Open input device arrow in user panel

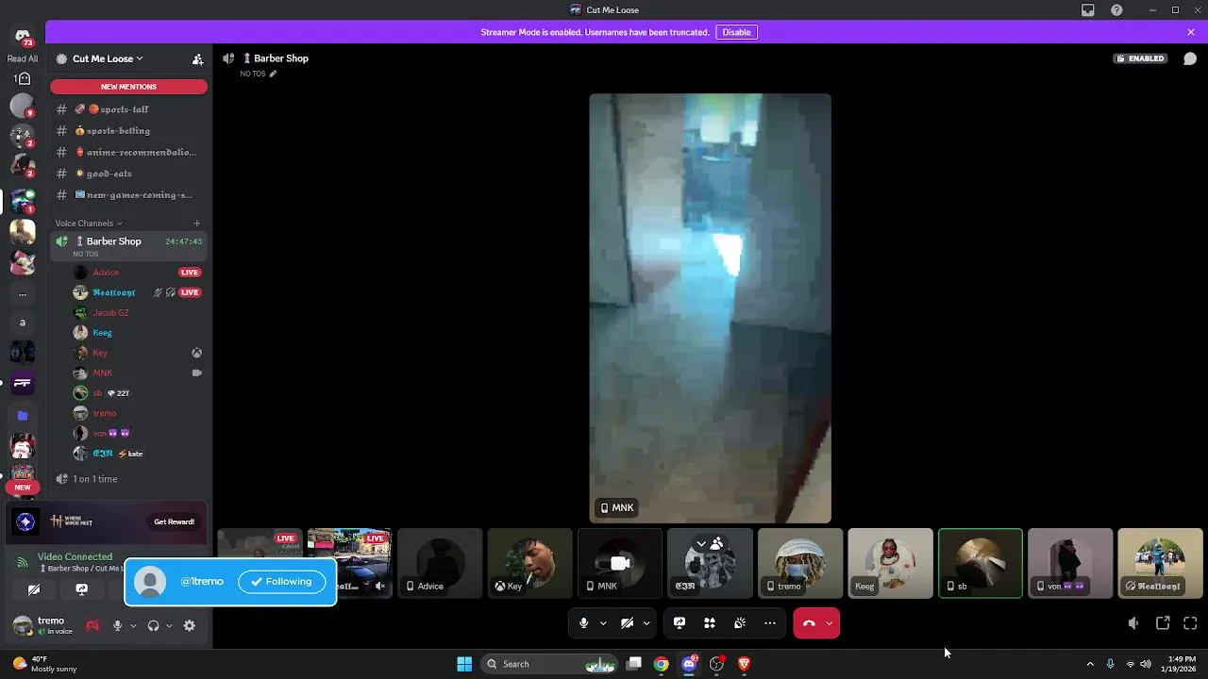pos(133,625)
